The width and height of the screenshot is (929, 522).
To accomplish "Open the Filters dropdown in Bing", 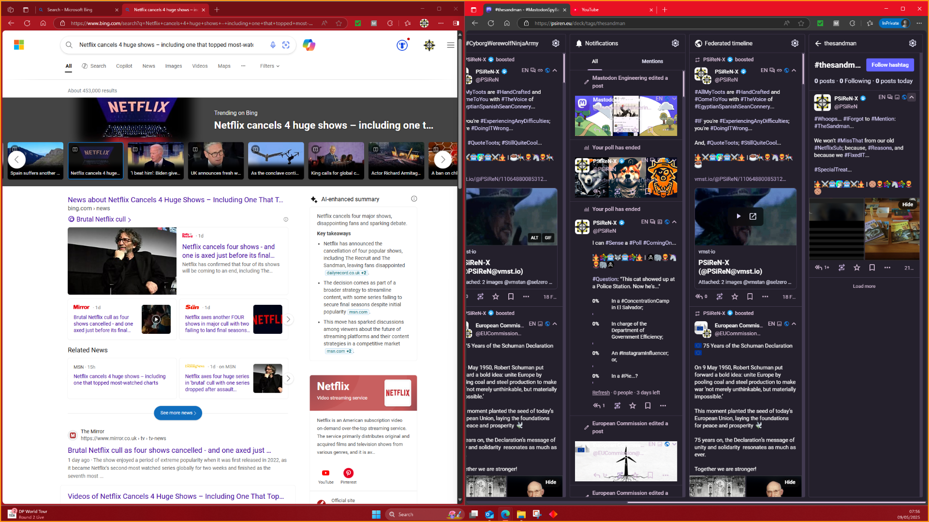I will point(269,66).
